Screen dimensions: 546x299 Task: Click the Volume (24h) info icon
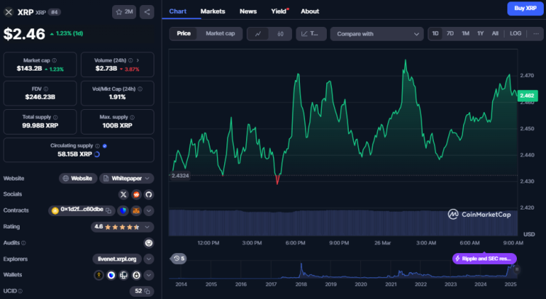tap(130, 60)
